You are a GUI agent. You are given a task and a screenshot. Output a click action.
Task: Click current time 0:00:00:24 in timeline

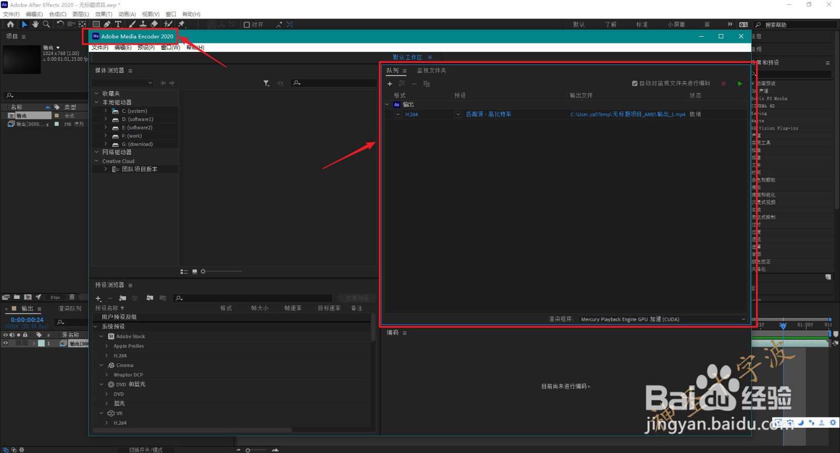[x=27, y=319]
